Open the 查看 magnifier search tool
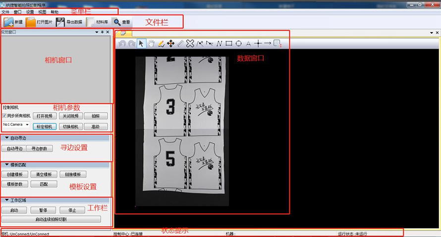Image resolution: width=441 pixels, height=237 pixels. pyautogui.click(x=121, y=22)
